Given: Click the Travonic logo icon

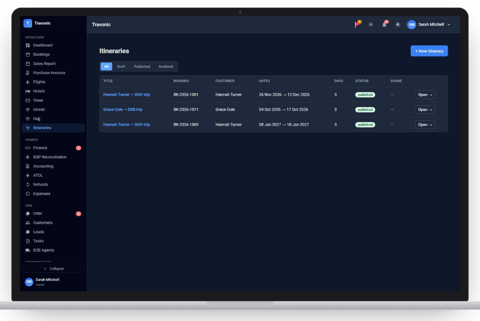Looking at the screenshot, I should click(x=27, y=23).
